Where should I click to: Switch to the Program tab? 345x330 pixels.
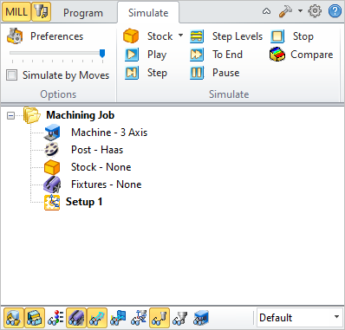[x=83, y=13]
